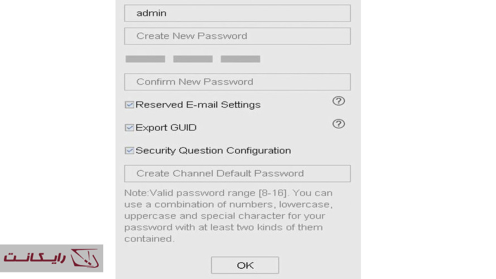Click the Rayconnect logo graphic emblem
This screenshot has width=496, height=279.
pos(84,258)
